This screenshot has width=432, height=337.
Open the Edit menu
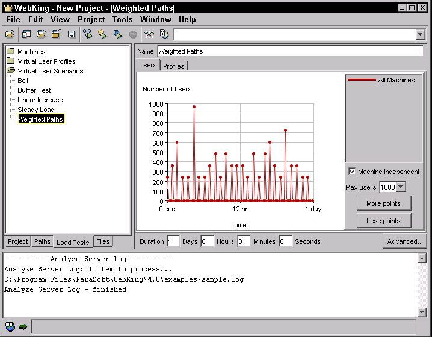point(35,20)
